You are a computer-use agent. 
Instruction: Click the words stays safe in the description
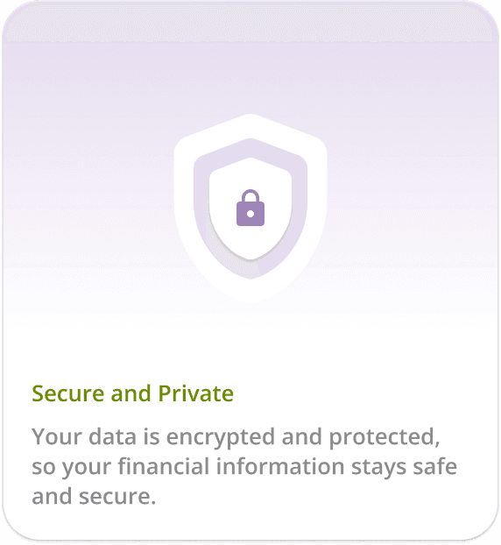point(404,468)
